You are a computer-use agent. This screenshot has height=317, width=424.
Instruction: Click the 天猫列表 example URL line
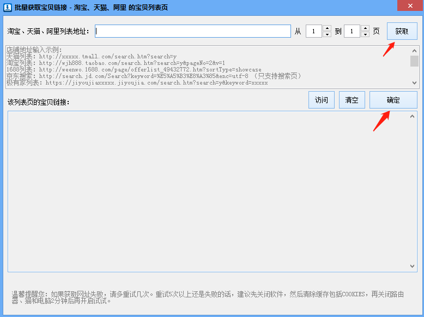(92, 57)
